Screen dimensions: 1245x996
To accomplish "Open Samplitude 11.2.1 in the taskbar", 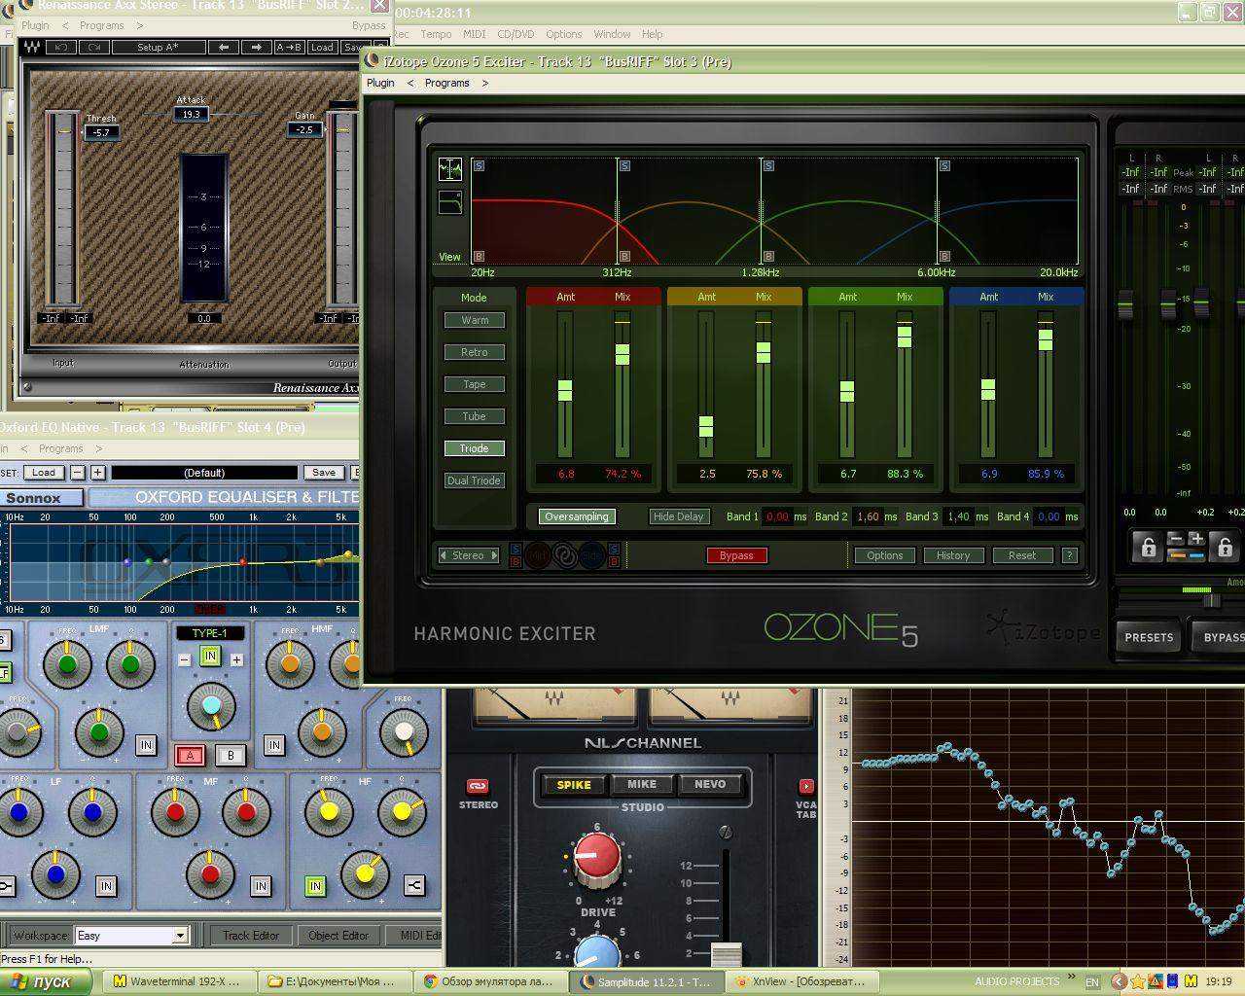I will pyautogui.click(x=646, y=981).
